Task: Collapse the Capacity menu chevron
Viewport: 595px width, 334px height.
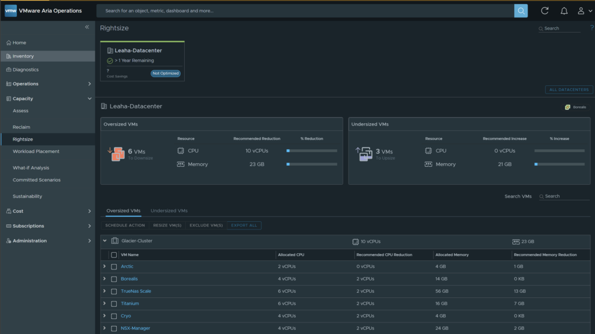Action: 89,99
